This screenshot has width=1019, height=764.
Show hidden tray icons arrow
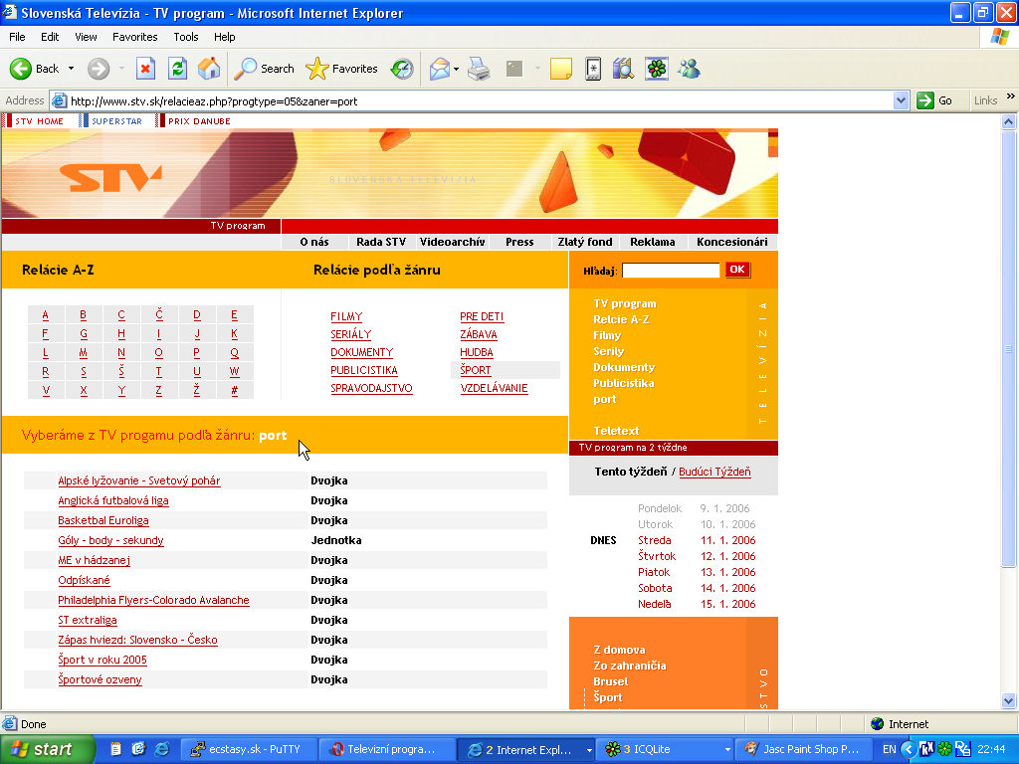click(x=908, y=749)
